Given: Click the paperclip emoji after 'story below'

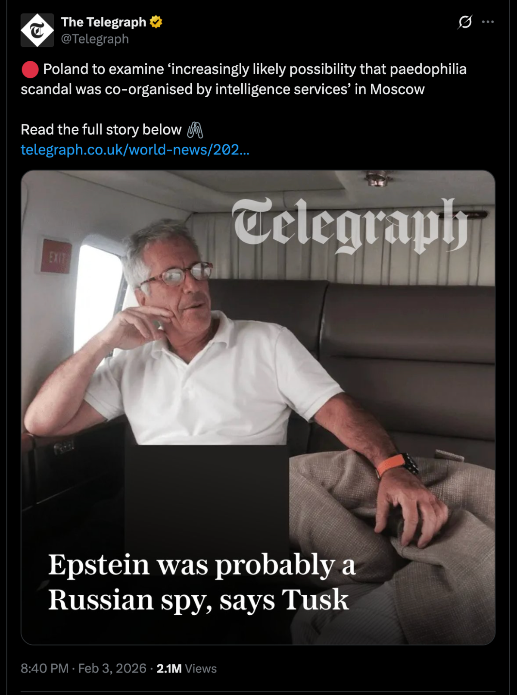Looking at the screenshot, I should pyautogui.click(x=195, y=130).
